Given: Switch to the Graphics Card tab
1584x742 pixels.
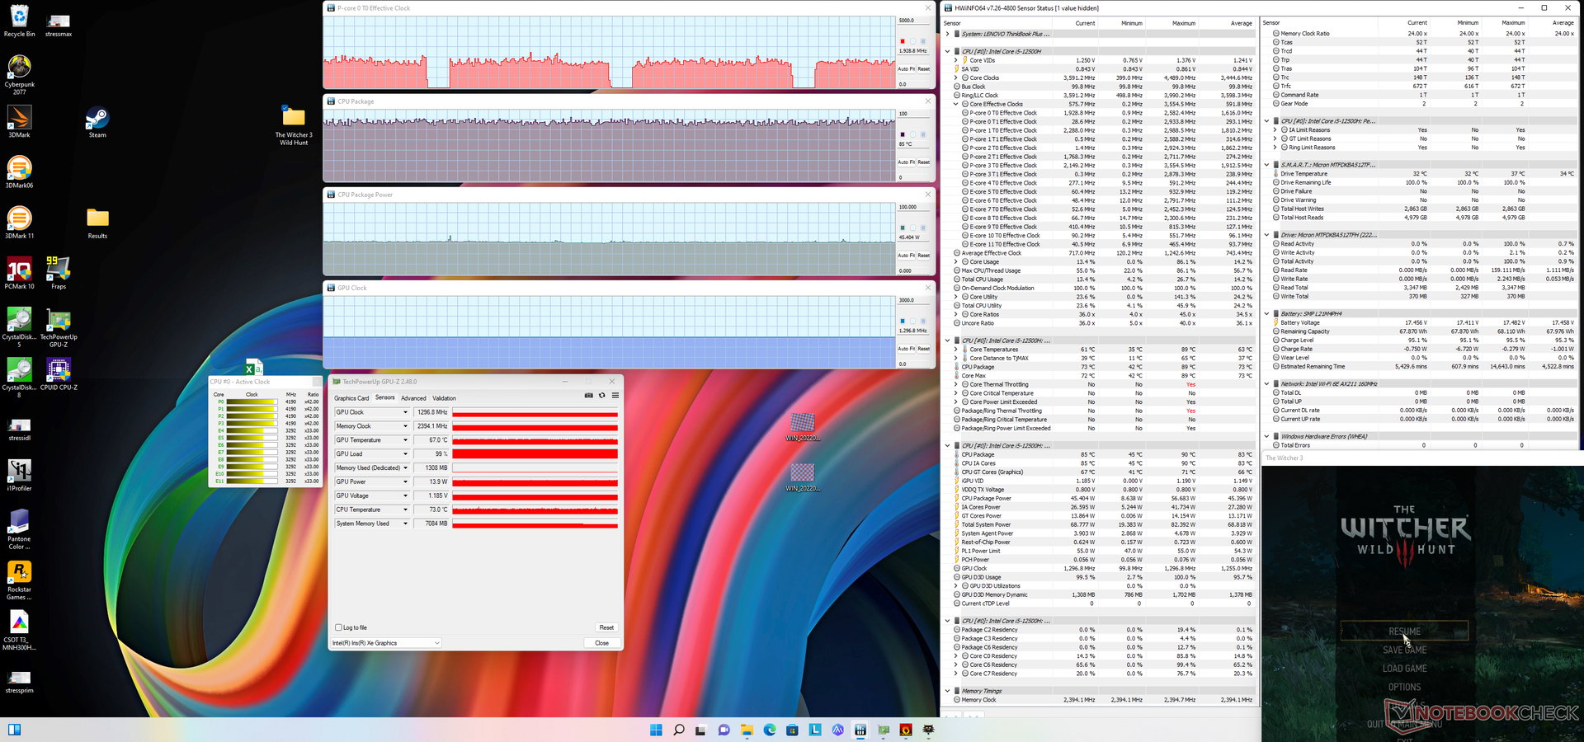Looking at the screenshot, I should [351, 398].
